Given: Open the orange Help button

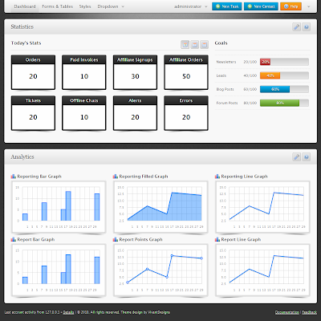Looking at the screenshot, I should point(291,6).
